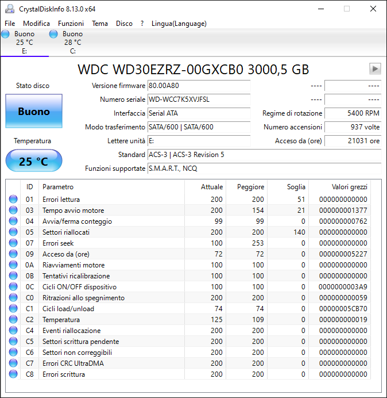387x398 pixels.
Task: Click status icon for row 09 Acceso da (ore)
Action: click(13, 254)
